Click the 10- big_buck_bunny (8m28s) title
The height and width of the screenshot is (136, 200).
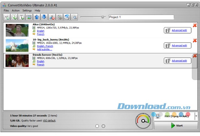click(51, 40)
